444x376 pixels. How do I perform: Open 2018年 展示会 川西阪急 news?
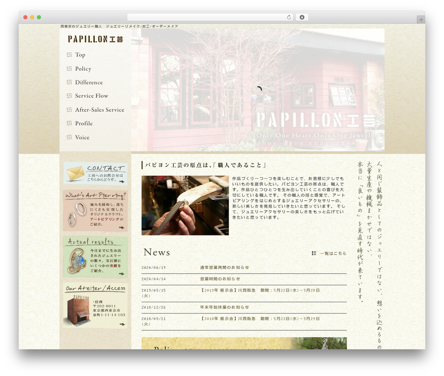[260, 319]
